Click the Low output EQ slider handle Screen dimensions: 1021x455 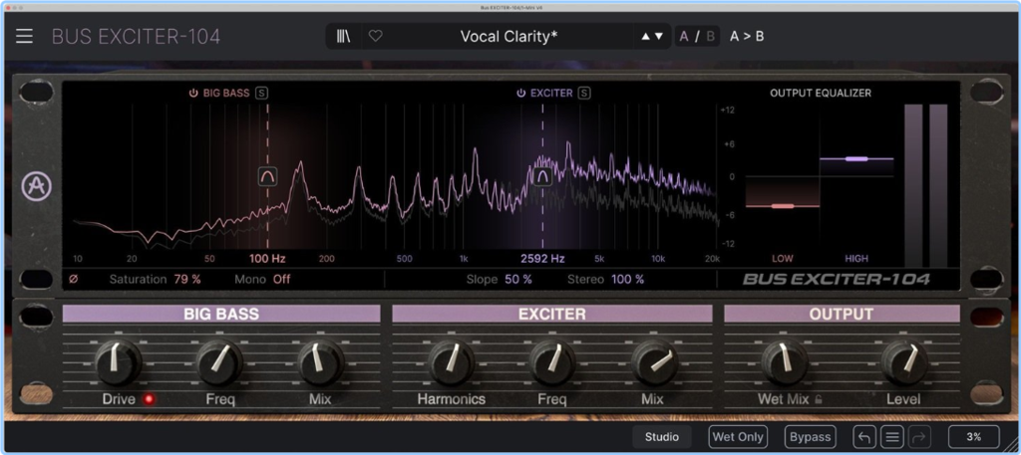(782, 206)
